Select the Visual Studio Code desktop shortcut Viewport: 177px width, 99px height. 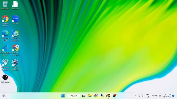(x=5, y=50)
